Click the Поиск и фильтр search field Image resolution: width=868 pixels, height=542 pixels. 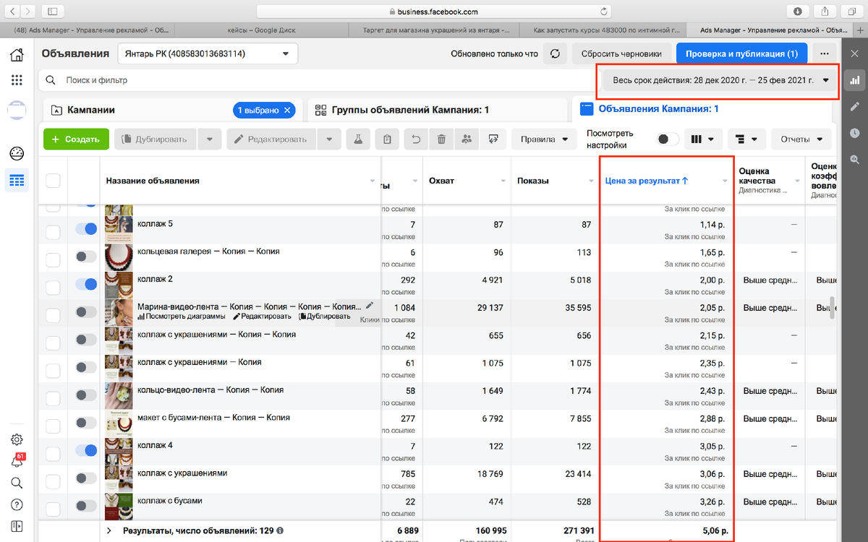[318, 80]
